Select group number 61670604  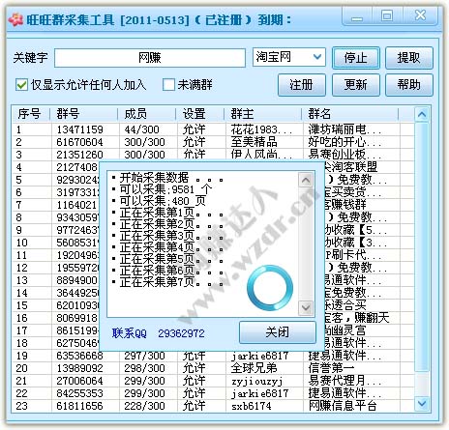[x=79, y=142]
